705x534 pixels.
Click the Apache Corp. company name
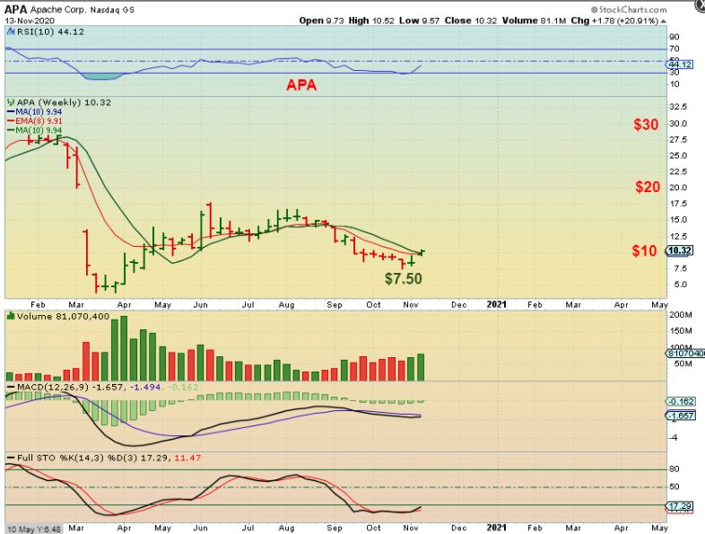tap(58, 10)
